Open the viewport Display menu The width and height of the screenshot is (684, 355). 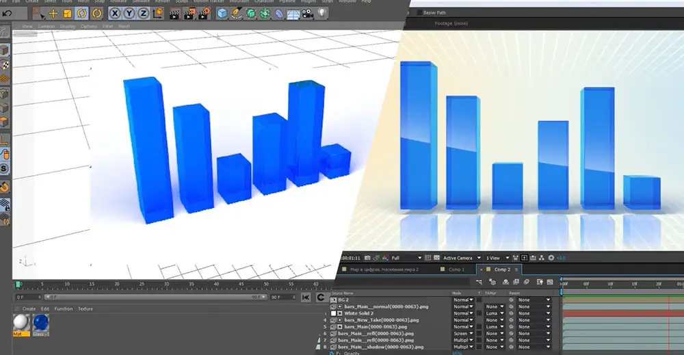(x=68, y=26)
